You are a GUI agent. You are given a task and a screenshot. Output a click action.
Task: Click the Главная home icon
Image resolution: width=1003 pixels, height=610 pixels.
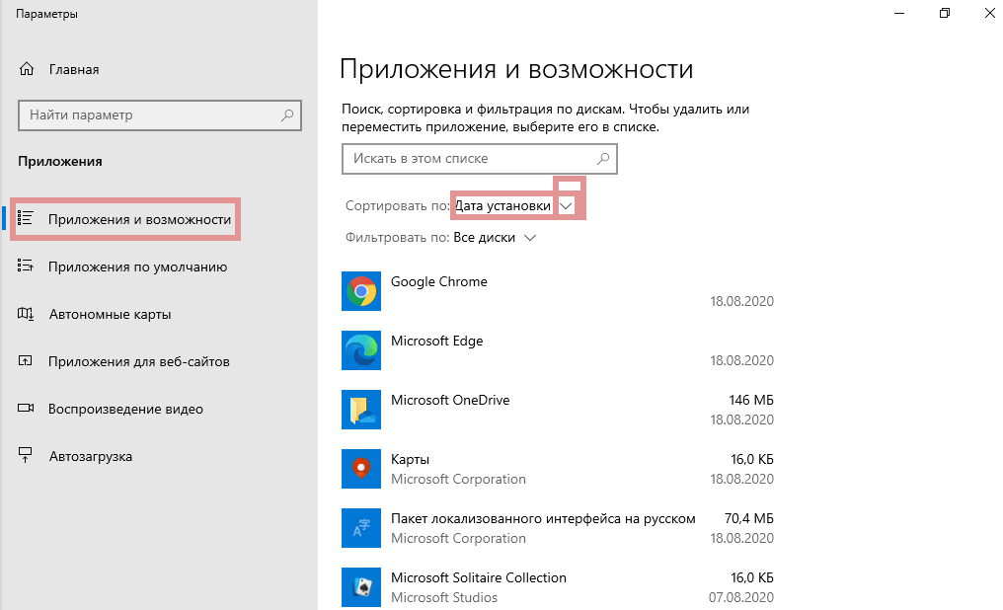[27, 70]
